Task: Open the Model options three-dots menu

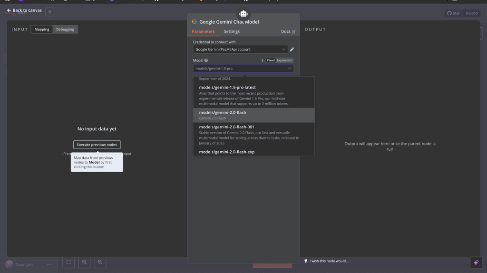Action: click(x=263, y=60)
